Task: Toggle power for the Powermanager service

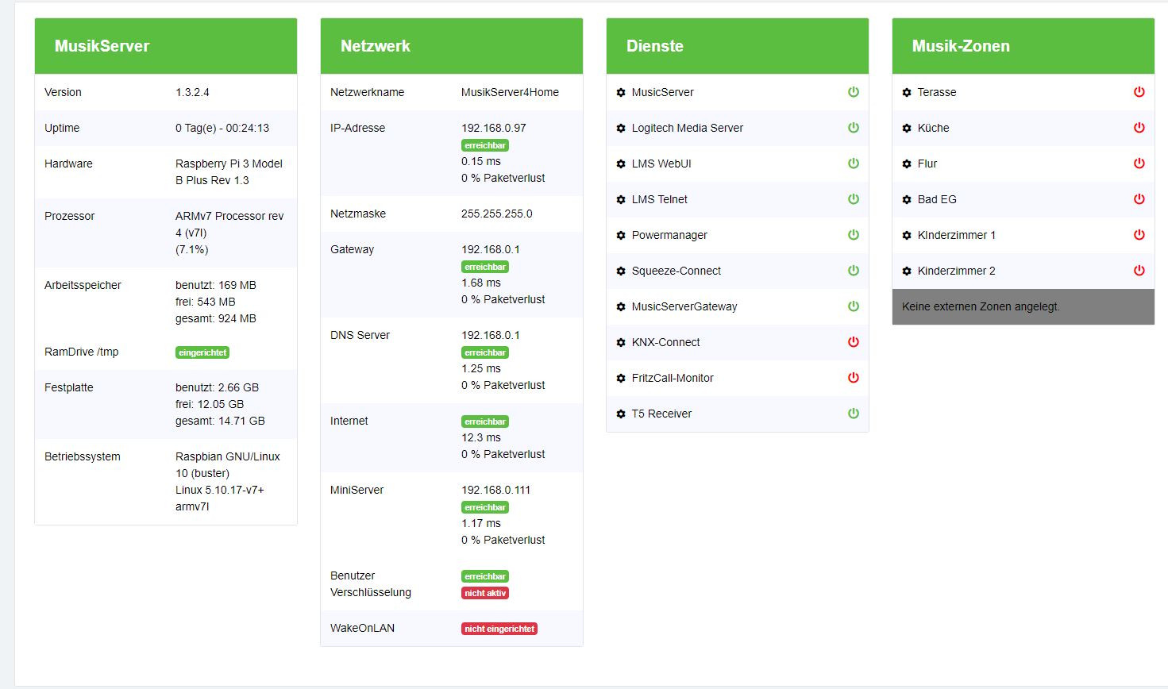Action: pyautogui.click(x=854, y=235)
